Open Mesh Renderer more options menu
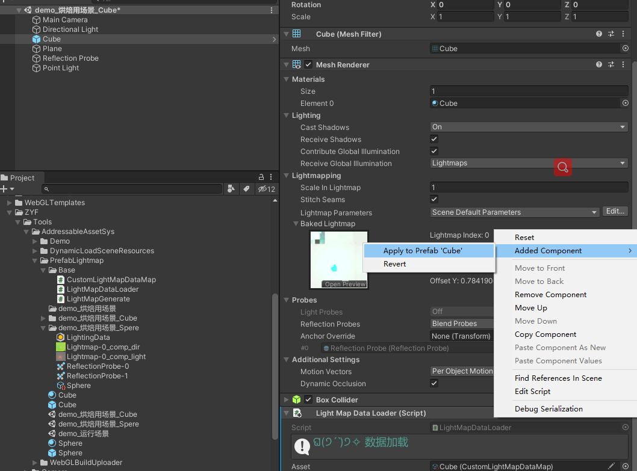This screenshot has width=637, height=471. pos(623,64)
